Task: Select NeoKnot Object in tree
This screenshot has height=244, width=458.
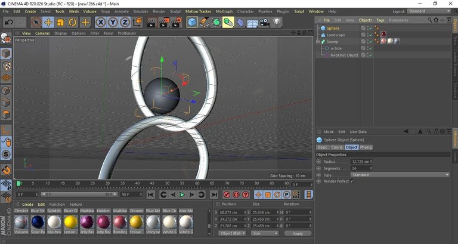Action: pos(344,55)
